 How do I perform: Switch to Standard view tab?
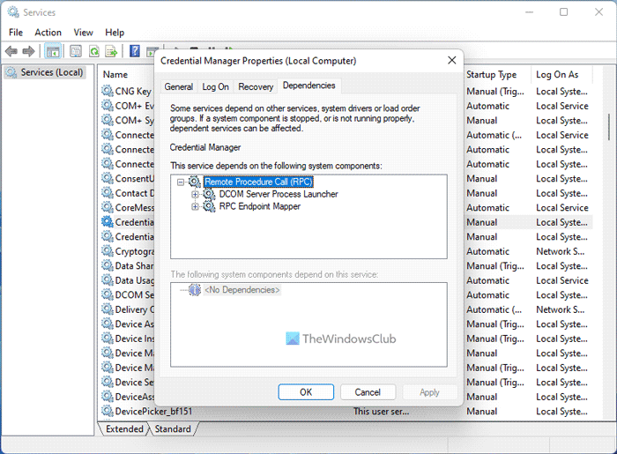(x=173, y=428)
